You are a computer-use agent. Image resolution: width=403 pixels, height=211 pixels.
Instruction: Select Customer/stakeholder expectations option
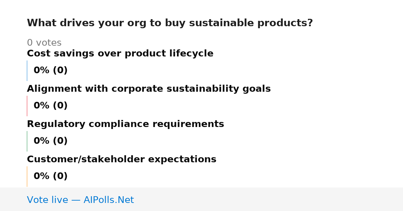tap(122, 160)
